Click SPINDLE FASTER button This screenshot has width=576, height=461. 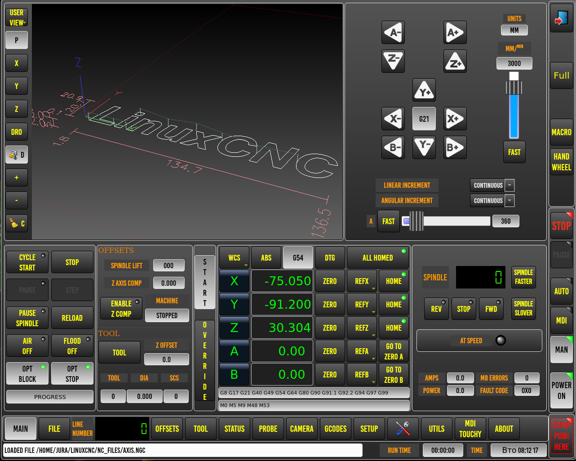tap(523, 277)
